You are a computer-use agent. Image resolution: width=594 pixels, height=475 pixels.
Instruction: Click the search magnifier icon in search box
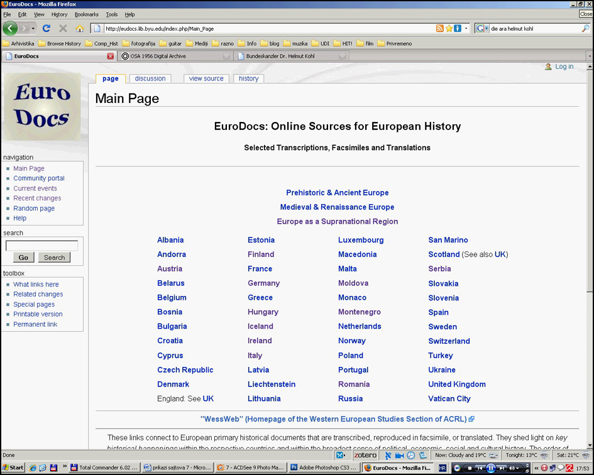pyautogui.click(x=586, y=28)
